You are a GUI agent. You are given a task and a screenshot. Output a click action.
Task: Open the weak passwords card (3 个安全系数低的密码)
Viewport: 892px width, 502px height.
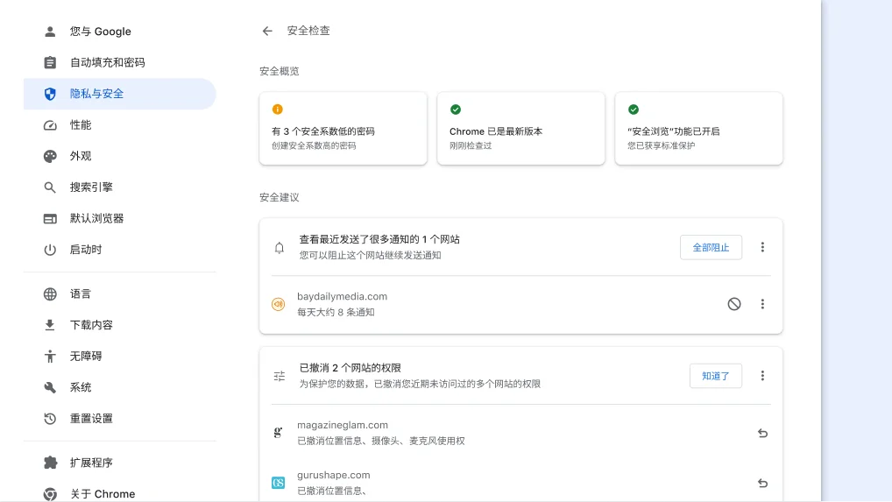click(x=343, y=129)
